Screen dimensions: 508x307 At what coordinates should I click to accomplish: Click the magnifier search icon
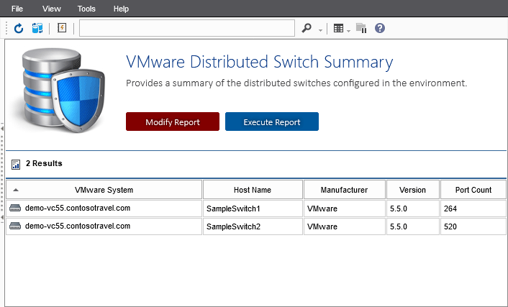point(307,28)
